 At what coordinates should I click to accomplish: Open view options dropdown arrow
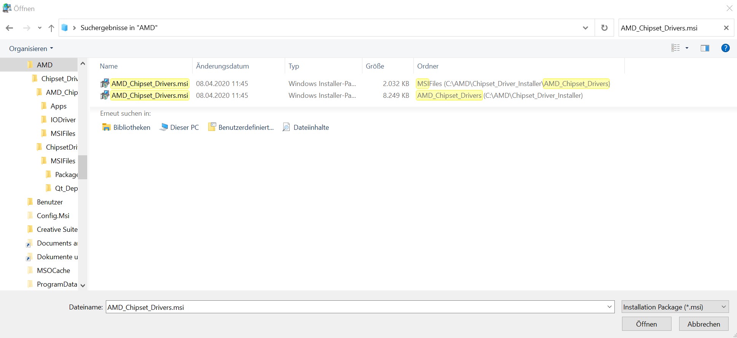(687, 48)
